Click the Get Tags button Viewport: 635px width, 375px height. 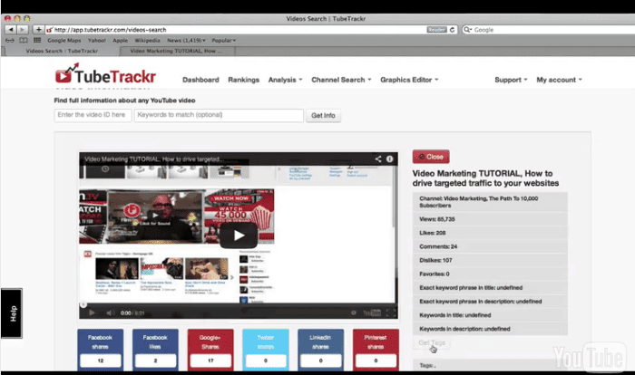(x=432, y=342)
